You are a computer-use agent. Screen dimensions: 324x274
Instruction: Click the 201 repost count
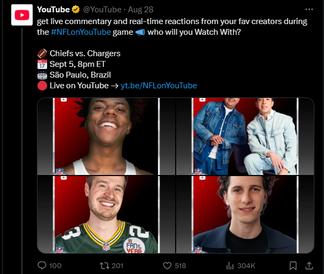point(118,265)
